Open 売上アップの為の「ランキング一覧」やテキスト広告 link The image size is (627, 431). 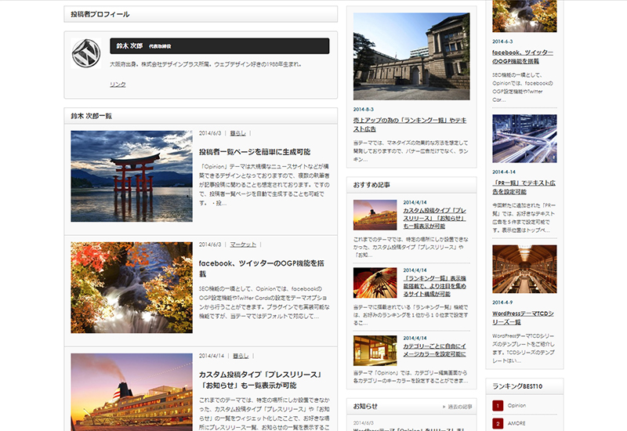point(409,125)
